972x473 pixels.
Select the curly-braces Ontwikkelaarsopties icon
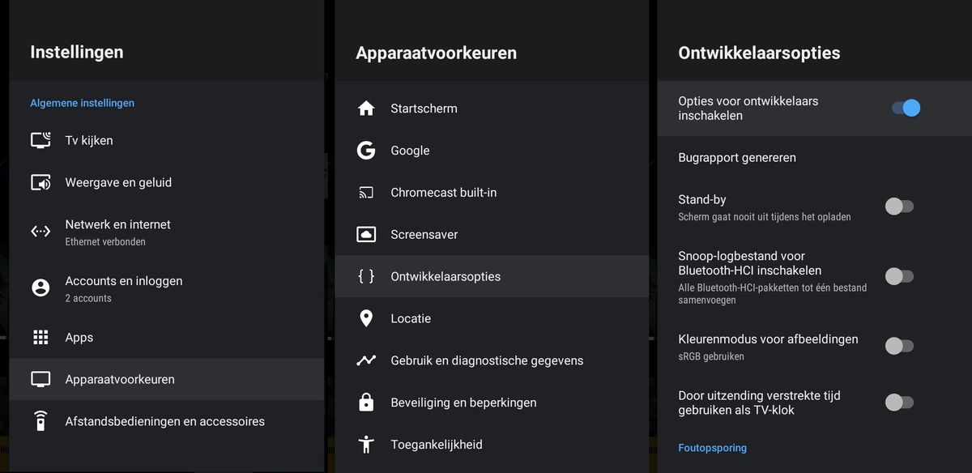pos(367,275)
